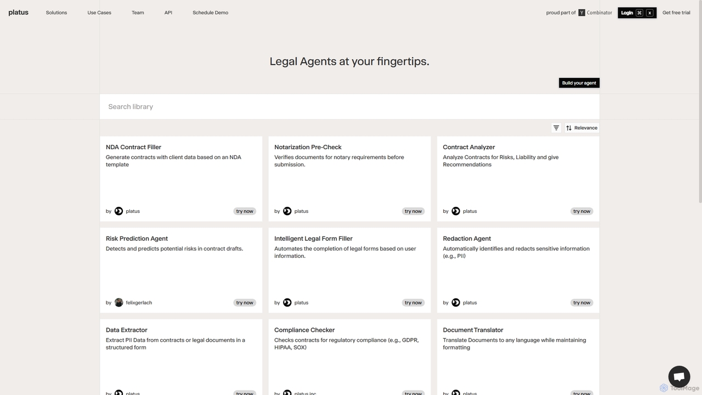702x395 pixels.
Task: Try now on Intelligent Legal Form Filler
Action: coord(413,303)
